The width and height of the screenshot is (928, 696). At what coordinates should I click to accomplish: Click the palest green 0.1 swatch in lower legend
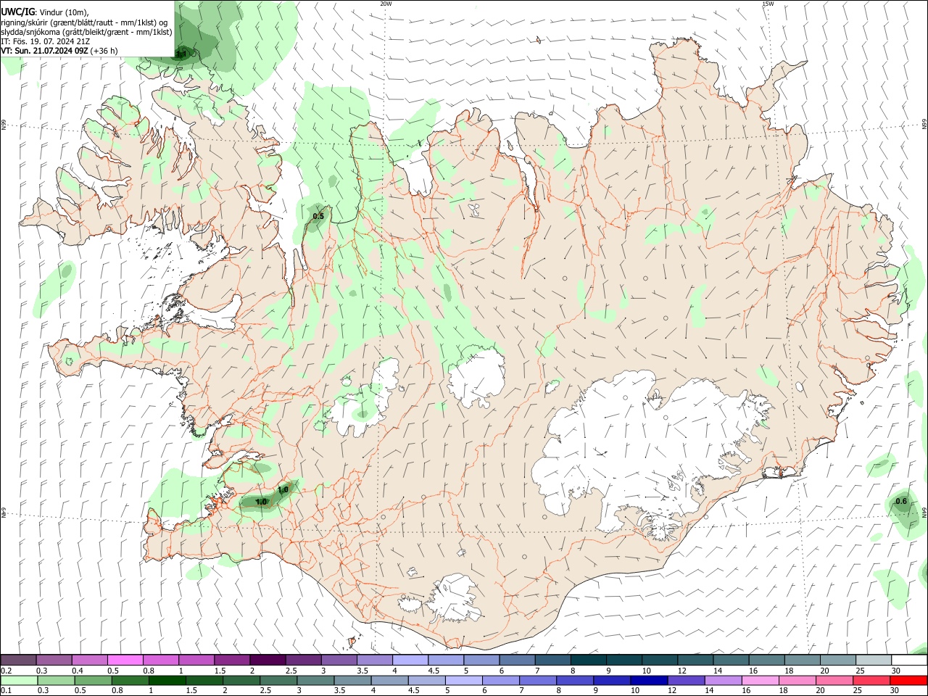[x=19, y=680]
